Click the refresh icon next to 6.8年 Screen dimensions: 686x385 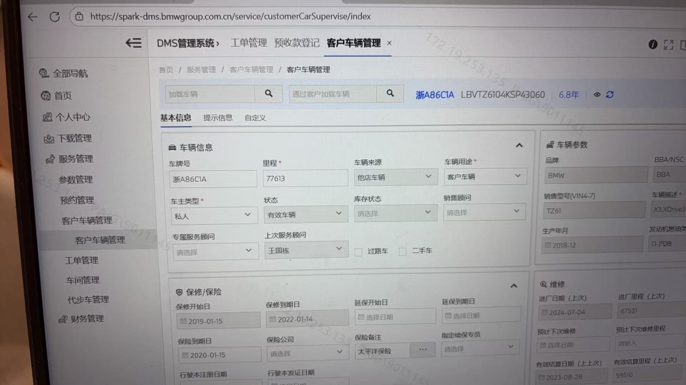610,95
